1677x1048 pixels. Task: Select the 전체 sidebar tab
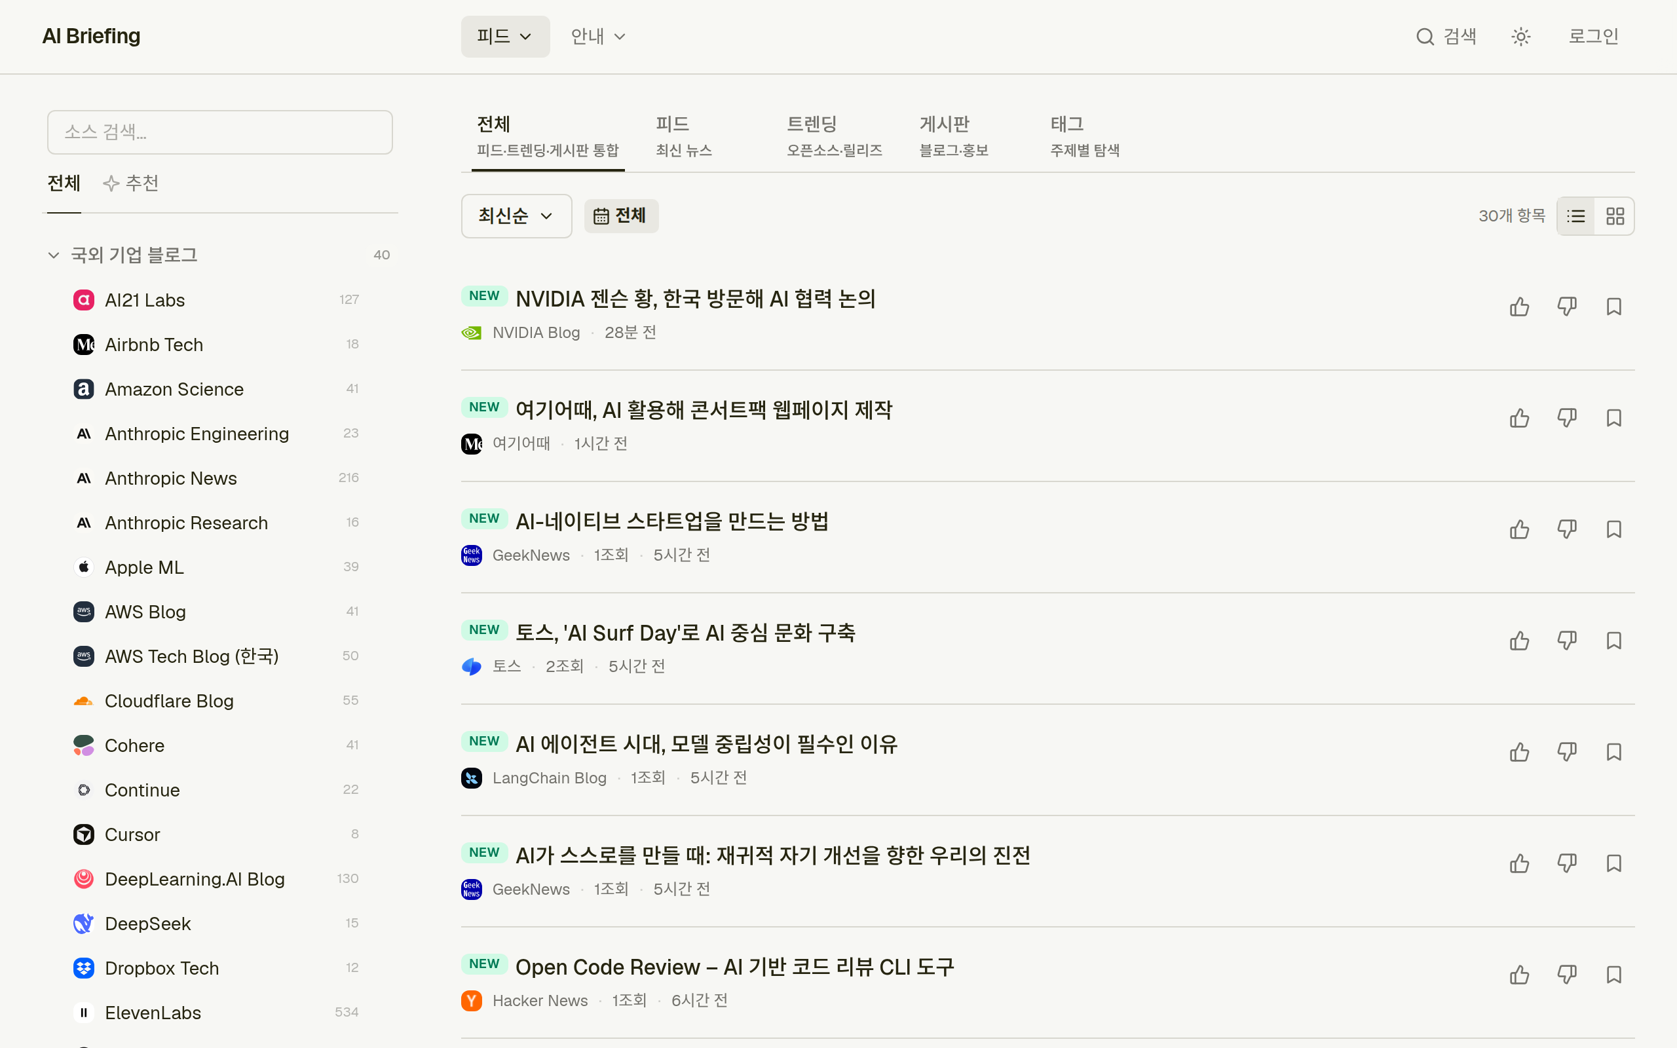click(x=64, y=183)
